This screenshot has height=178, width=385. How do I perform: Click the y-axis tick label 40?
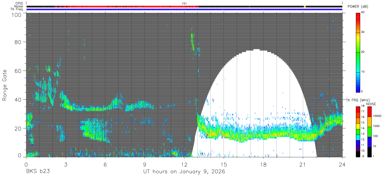18,100
